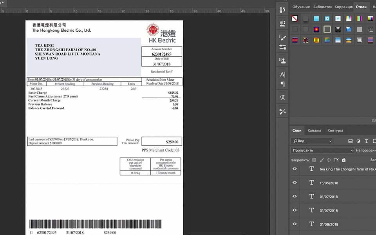Apply the gray textured pattern style

pos(360,40)
